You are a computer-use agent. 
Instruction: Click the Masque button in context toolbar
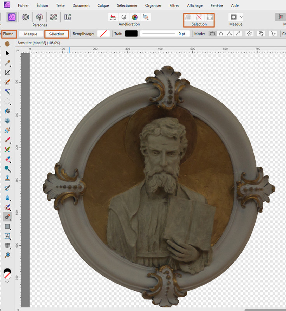point(31,34)
